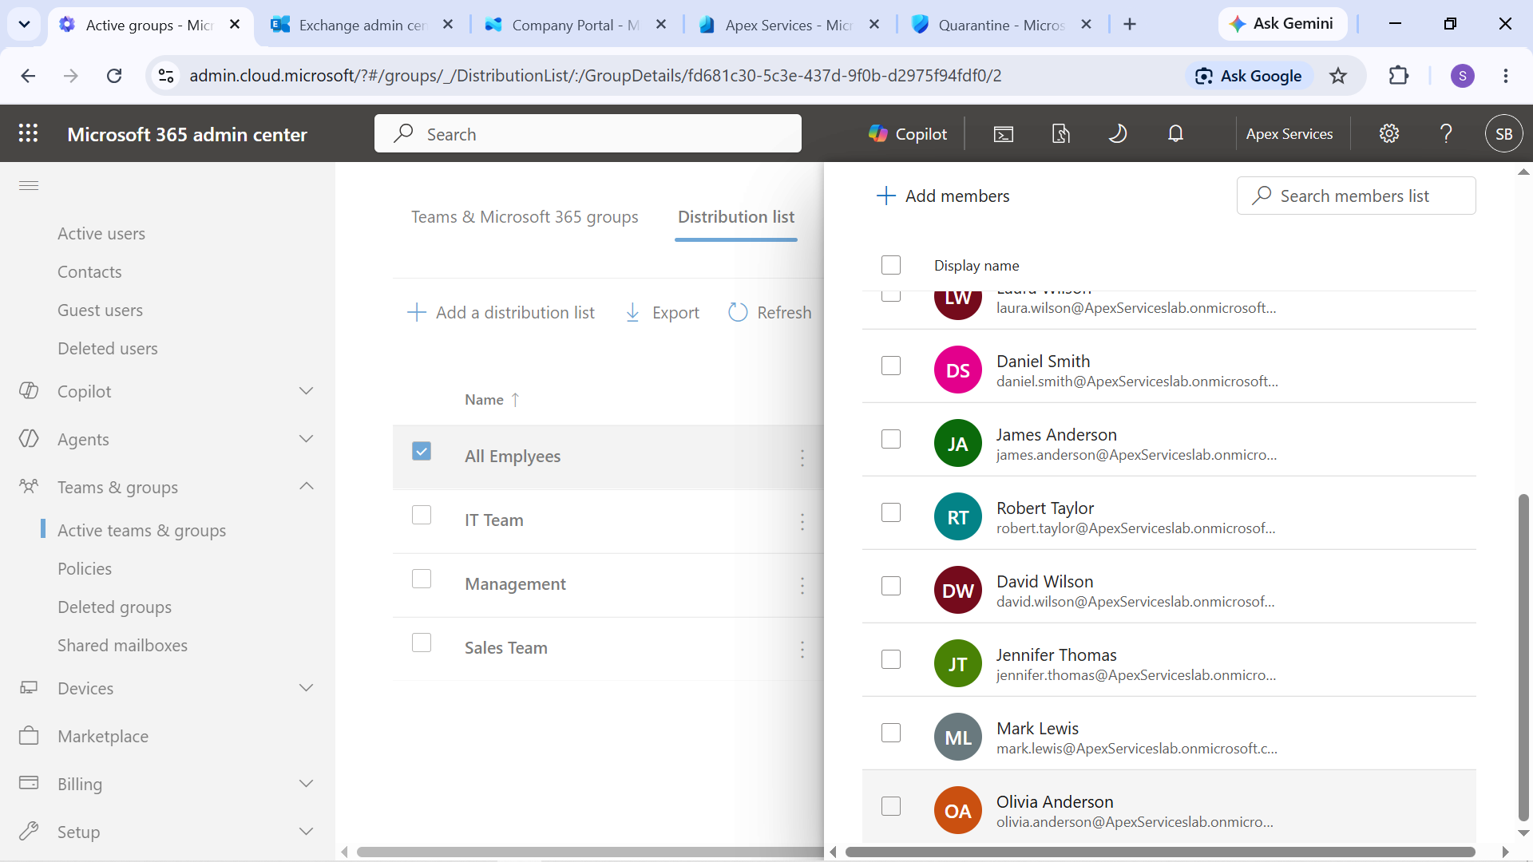Click the DS avatar for Daniel Smith
The height and width of the screenshot is (862, 1533).
point(958,370)
